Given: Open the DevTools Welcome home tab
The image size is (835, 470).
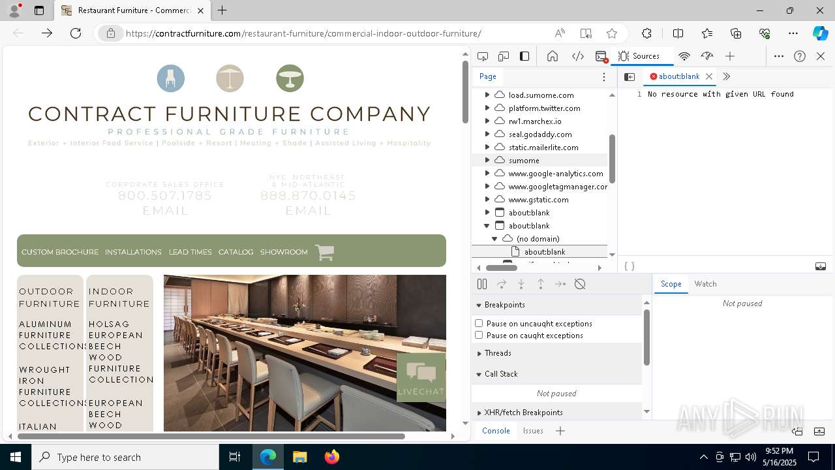Looking at the screenshot, I should [553, 56].
